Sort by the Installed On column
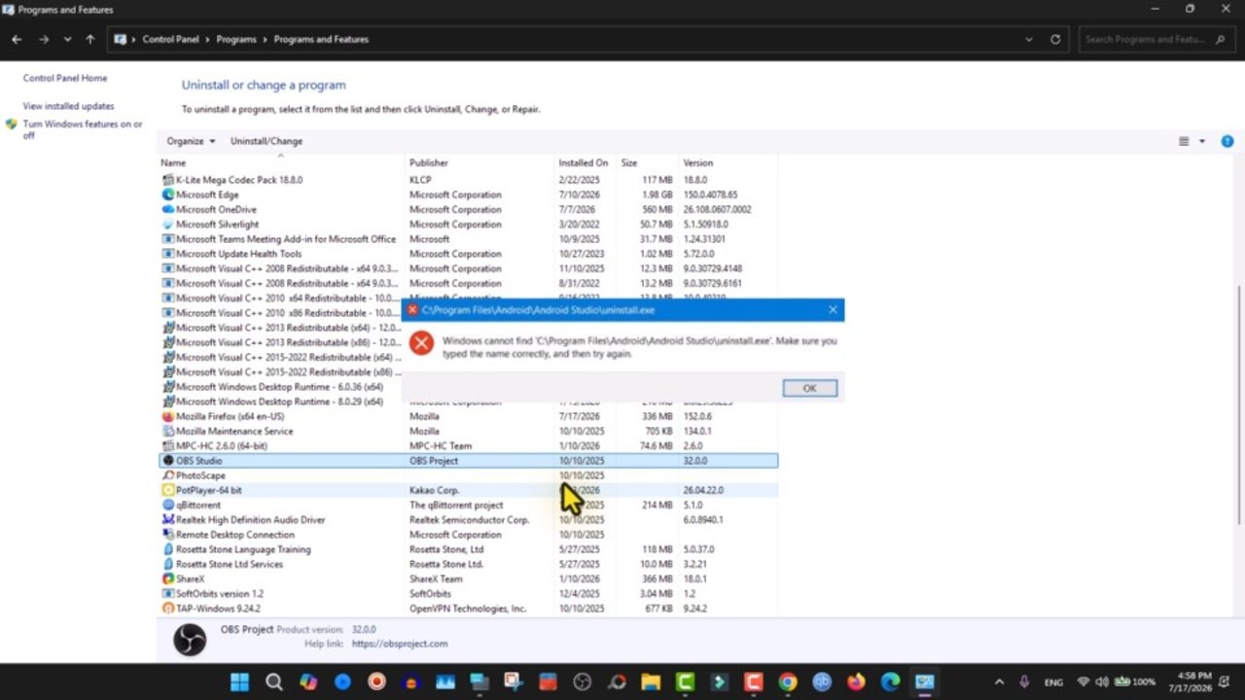Viewport: 1245px width, 700px height. (585, 162)
